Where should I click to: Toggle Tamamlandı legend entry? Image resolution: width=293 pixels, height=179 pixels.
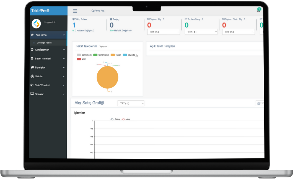(101, 55)
